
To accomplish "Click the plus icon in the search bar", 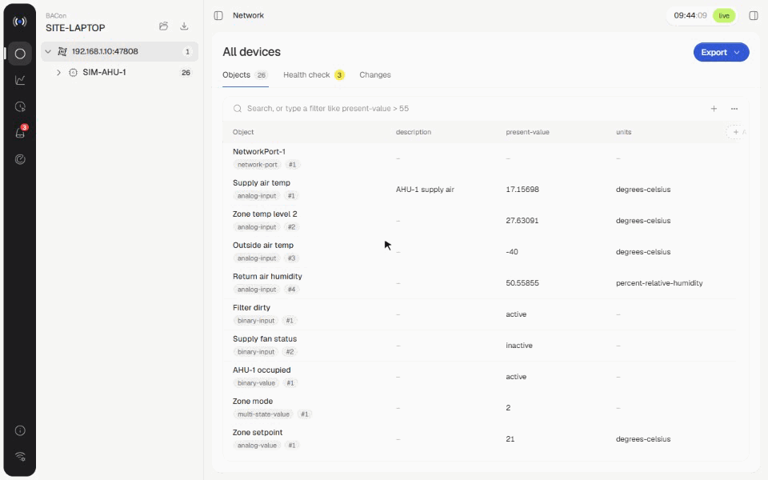I will [x=714, y=109].
